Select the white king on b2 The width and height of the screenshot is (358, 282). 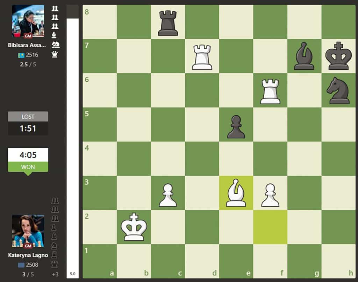(134, 227)
